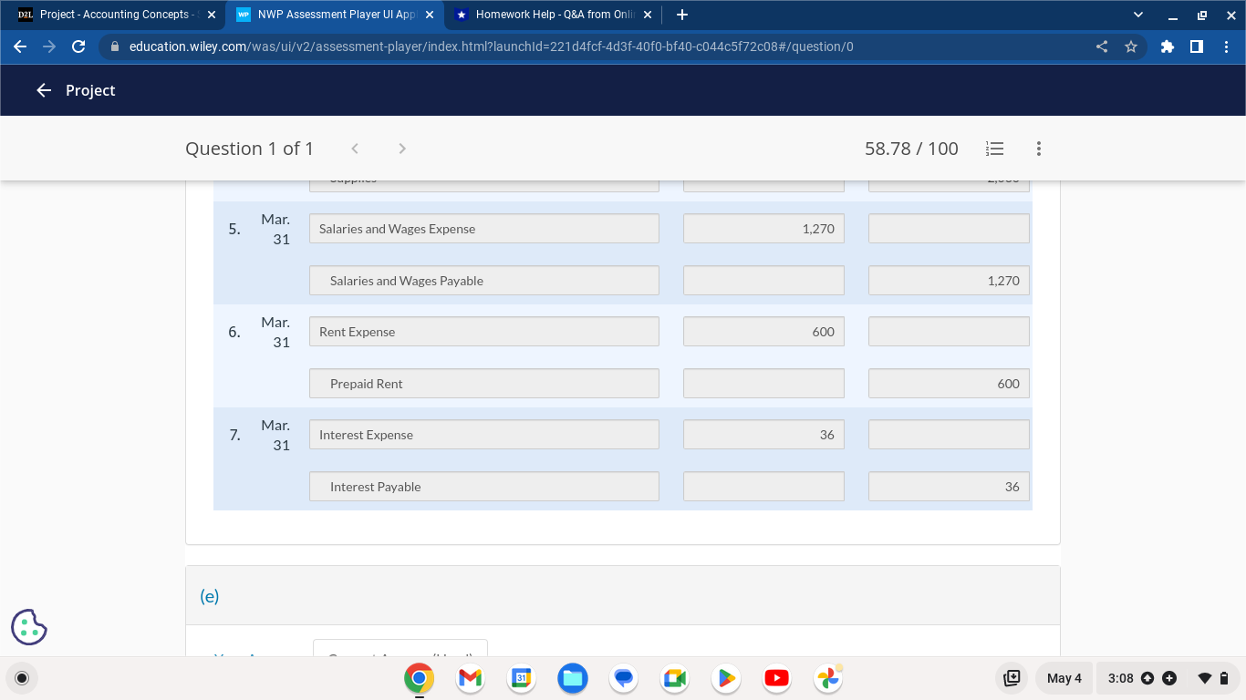
Task: Open the question list icon
Action: pos(994,149)
